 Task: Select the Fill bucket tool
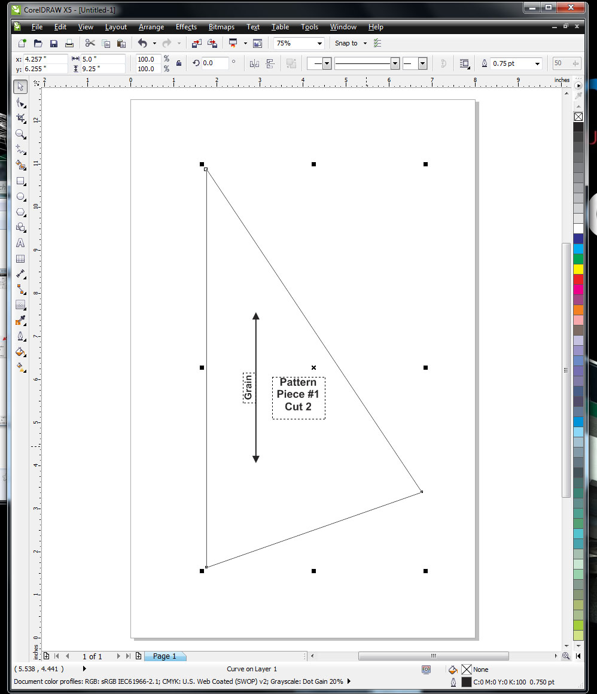(20, 352)
